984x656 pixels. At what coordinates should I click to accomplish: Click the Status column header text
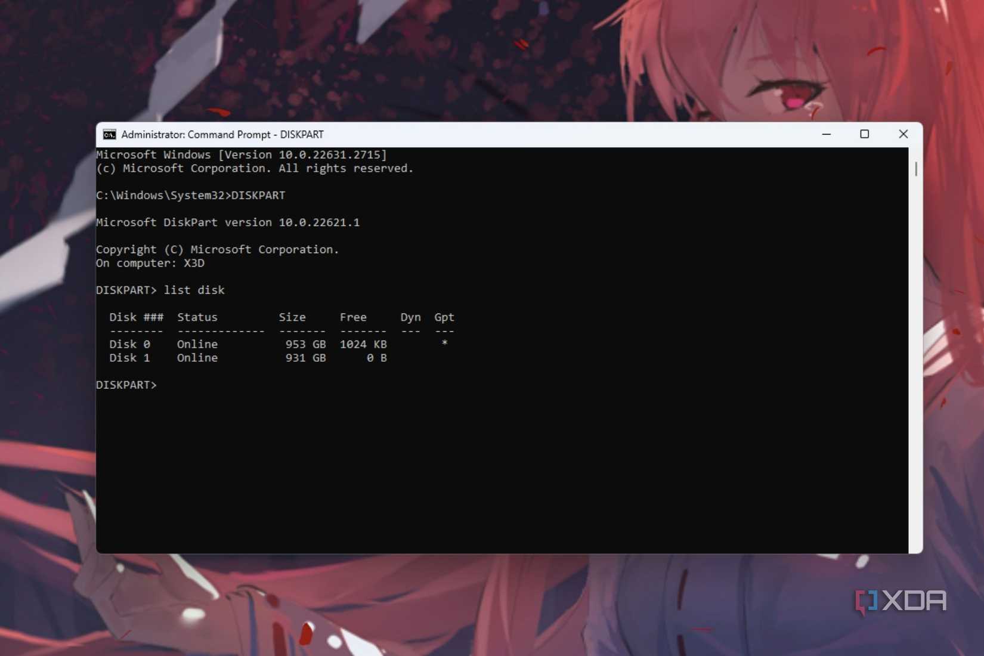(197, 317)
